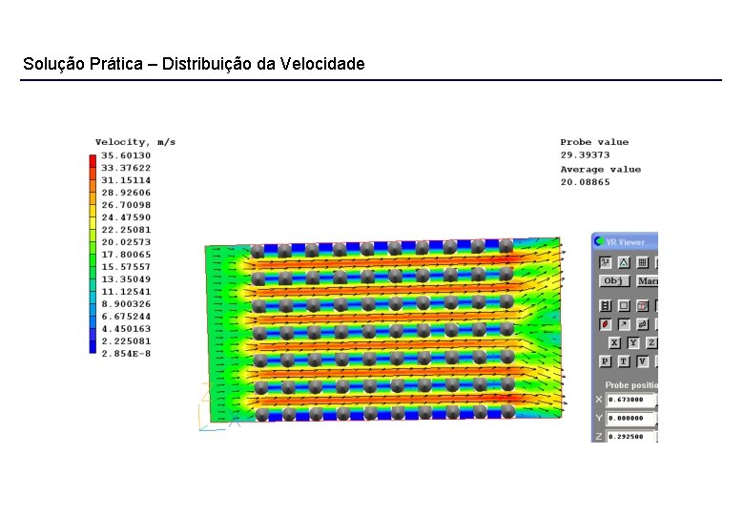This screenshot has width=744, height=515.
Task: Click the Average value 20.08865
Action: 585,182
